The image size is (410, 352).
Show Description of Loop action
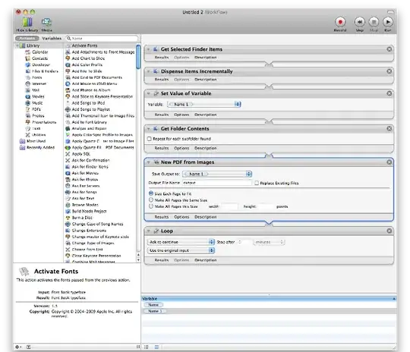(205, 260)
